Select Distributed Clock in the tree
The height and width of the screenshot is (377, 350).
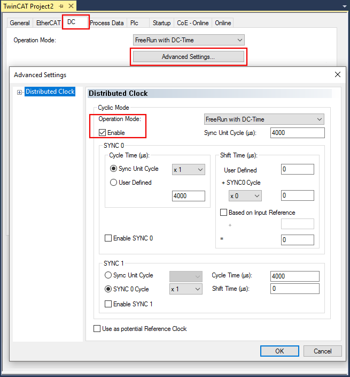coord(50,92)
